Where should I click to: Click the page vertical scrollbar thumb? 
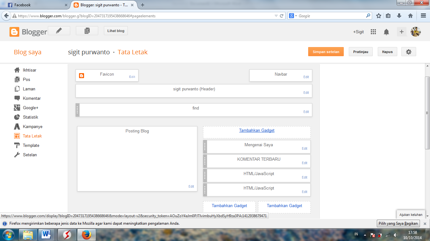tap(427, 113)
